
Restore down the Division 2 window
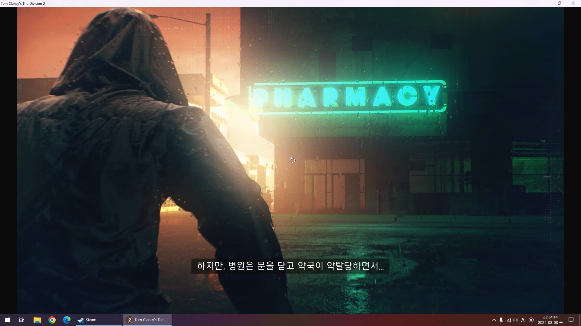560,3
